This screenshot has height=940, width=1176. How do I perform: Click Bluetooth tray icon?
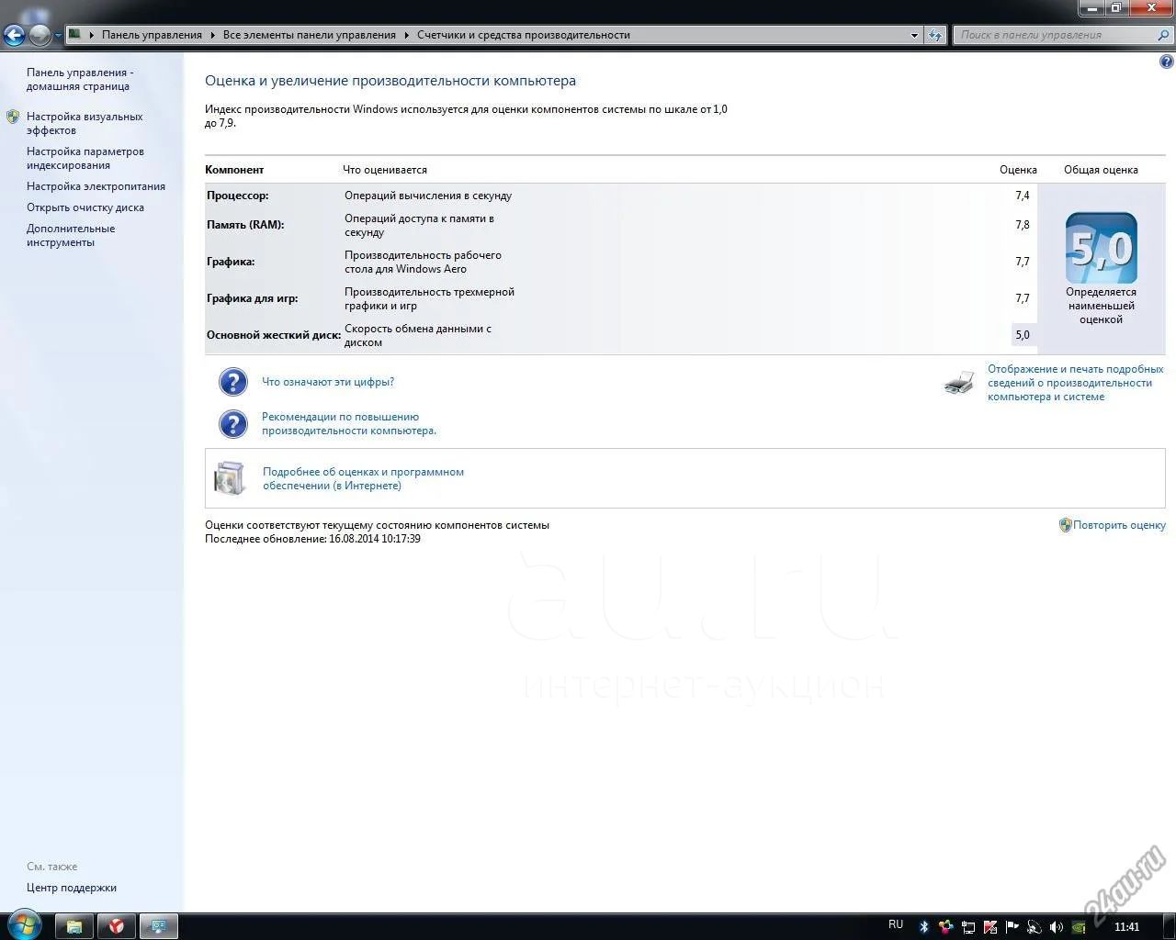[x=924, y=927]
